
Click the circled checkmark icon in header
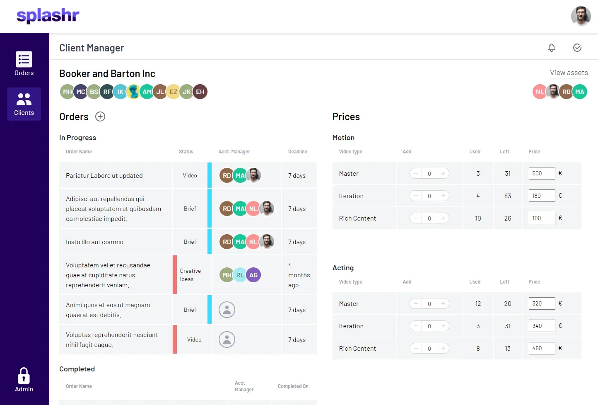pyautogui.click(x=577, y=48)
